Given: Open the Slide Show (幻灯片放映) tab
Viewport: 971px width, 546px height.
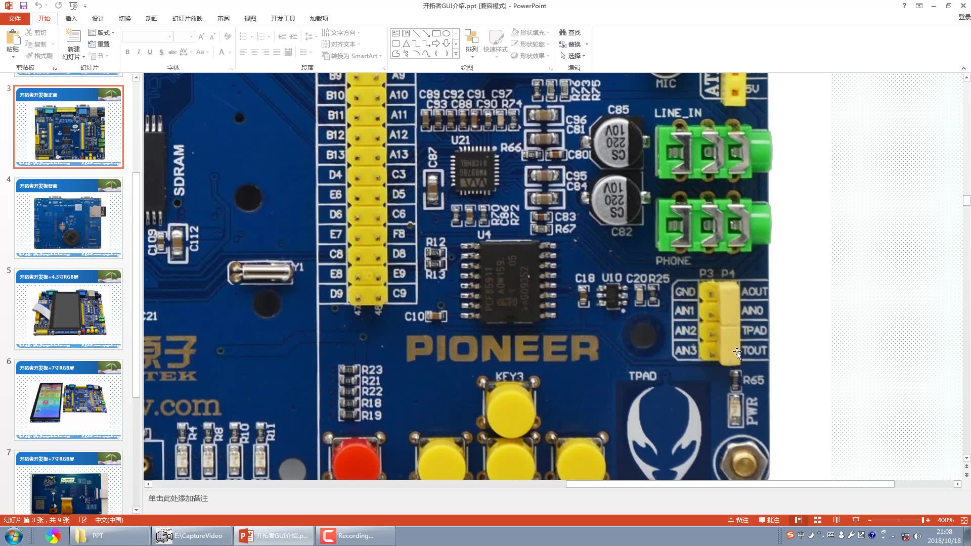Looking at the screenshot, I should [187, 18].
